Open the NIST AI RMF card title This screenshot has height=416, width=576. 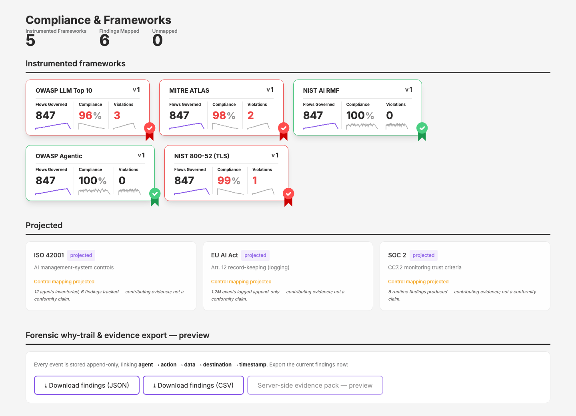[321, 91]
